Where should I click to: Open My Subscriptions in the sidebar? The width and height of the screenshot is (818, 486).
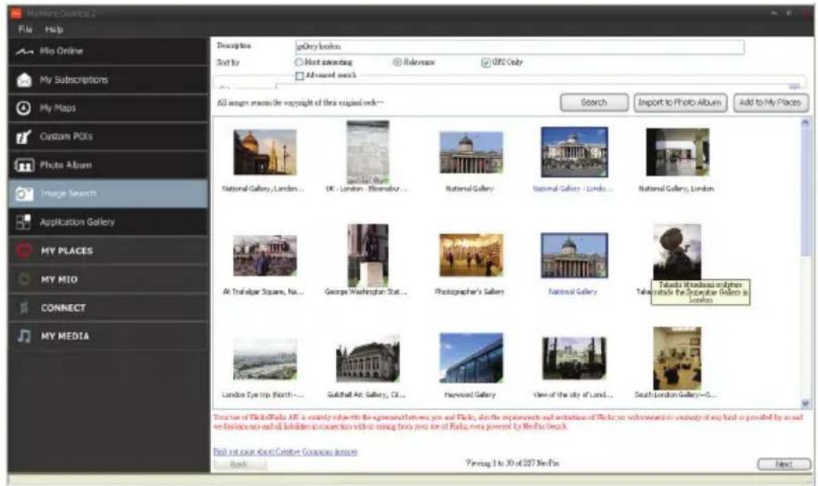click(108, 80)
